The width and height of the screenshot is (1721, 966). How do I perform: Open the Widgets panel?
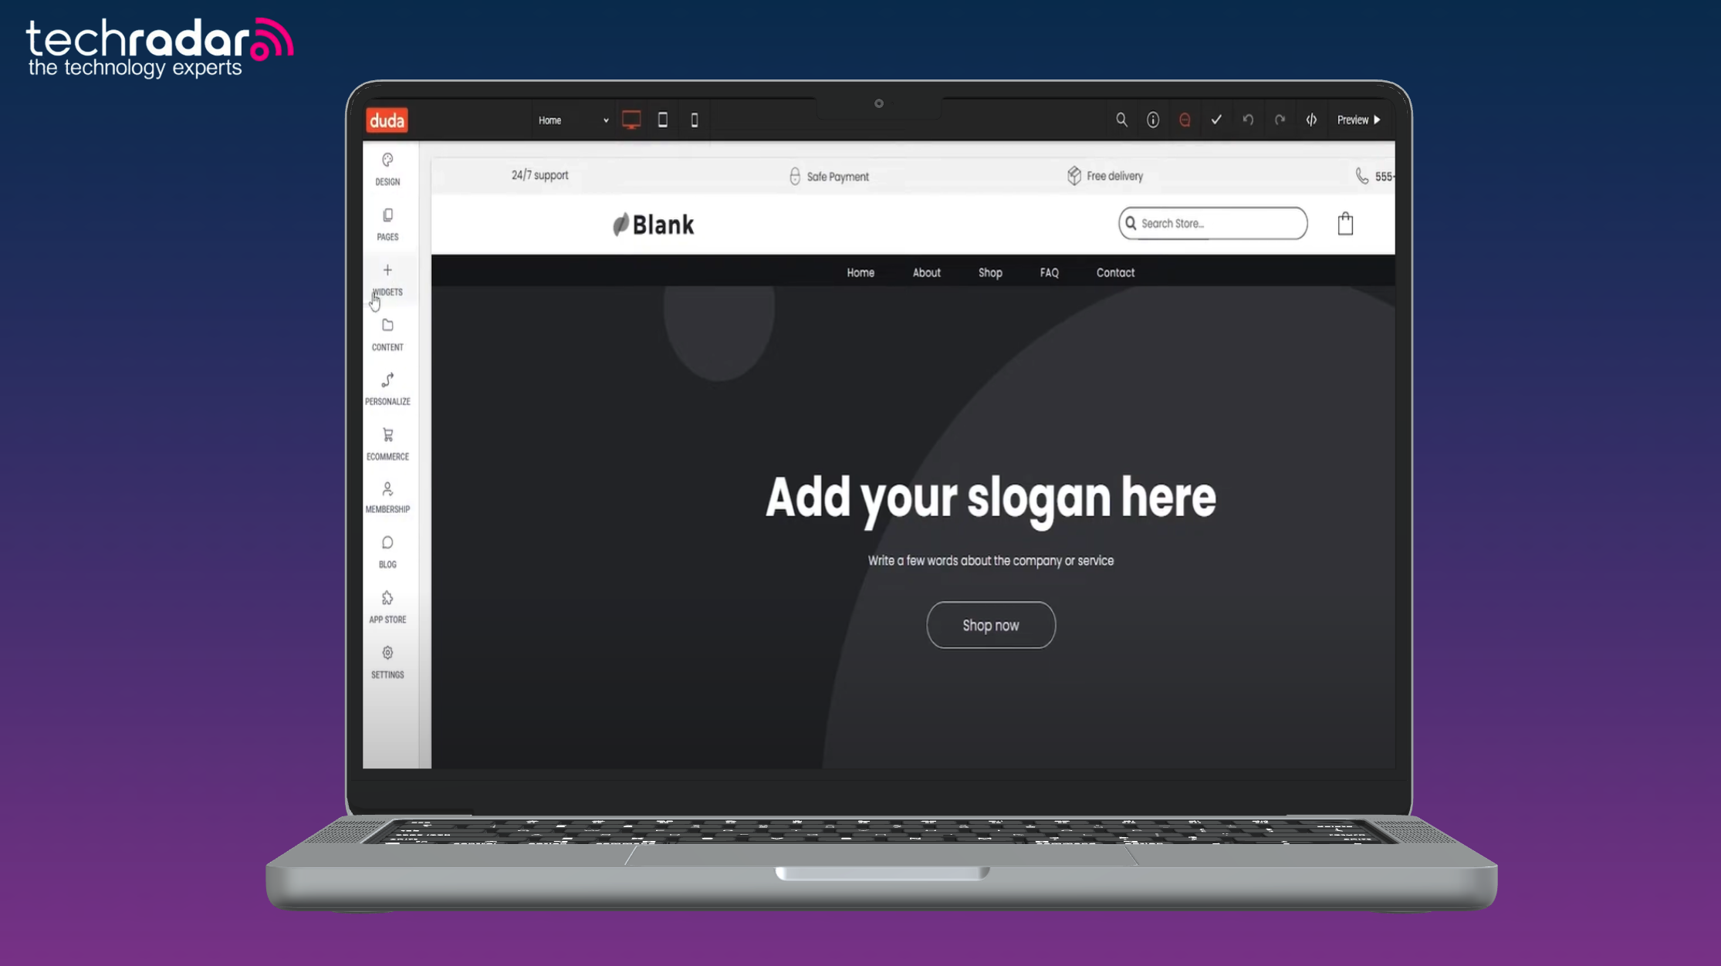click(x=387, y=279)
